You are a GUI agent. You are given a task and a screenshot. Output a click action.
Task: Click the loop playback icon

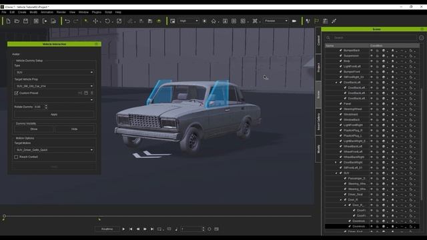pyautogui.click(x=159, y=229)
